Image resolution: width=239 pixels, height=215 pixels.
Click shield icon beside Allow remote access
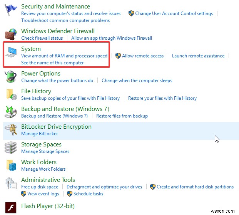pos(118,56)
